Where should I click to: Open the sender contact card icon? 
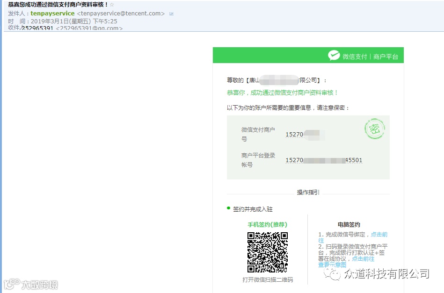click(x=171, y=14)
